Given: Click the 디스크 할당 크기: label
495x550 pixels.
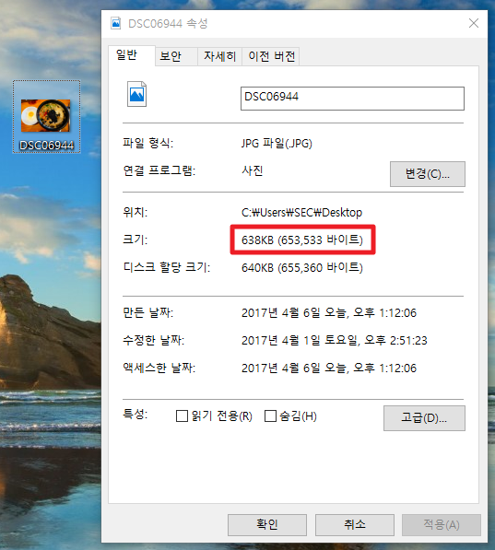Looking at the screenshot, I should 167,268.
